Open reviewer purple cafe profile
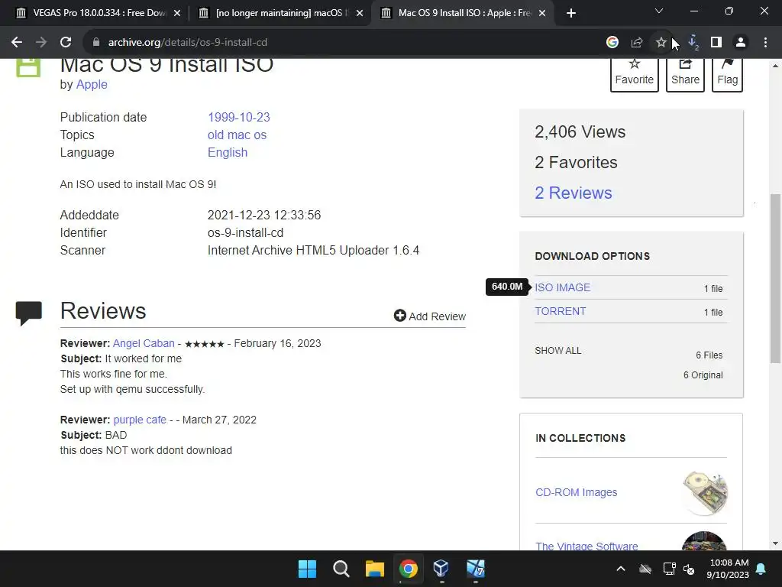782x587 pixels. click(140, 420)
